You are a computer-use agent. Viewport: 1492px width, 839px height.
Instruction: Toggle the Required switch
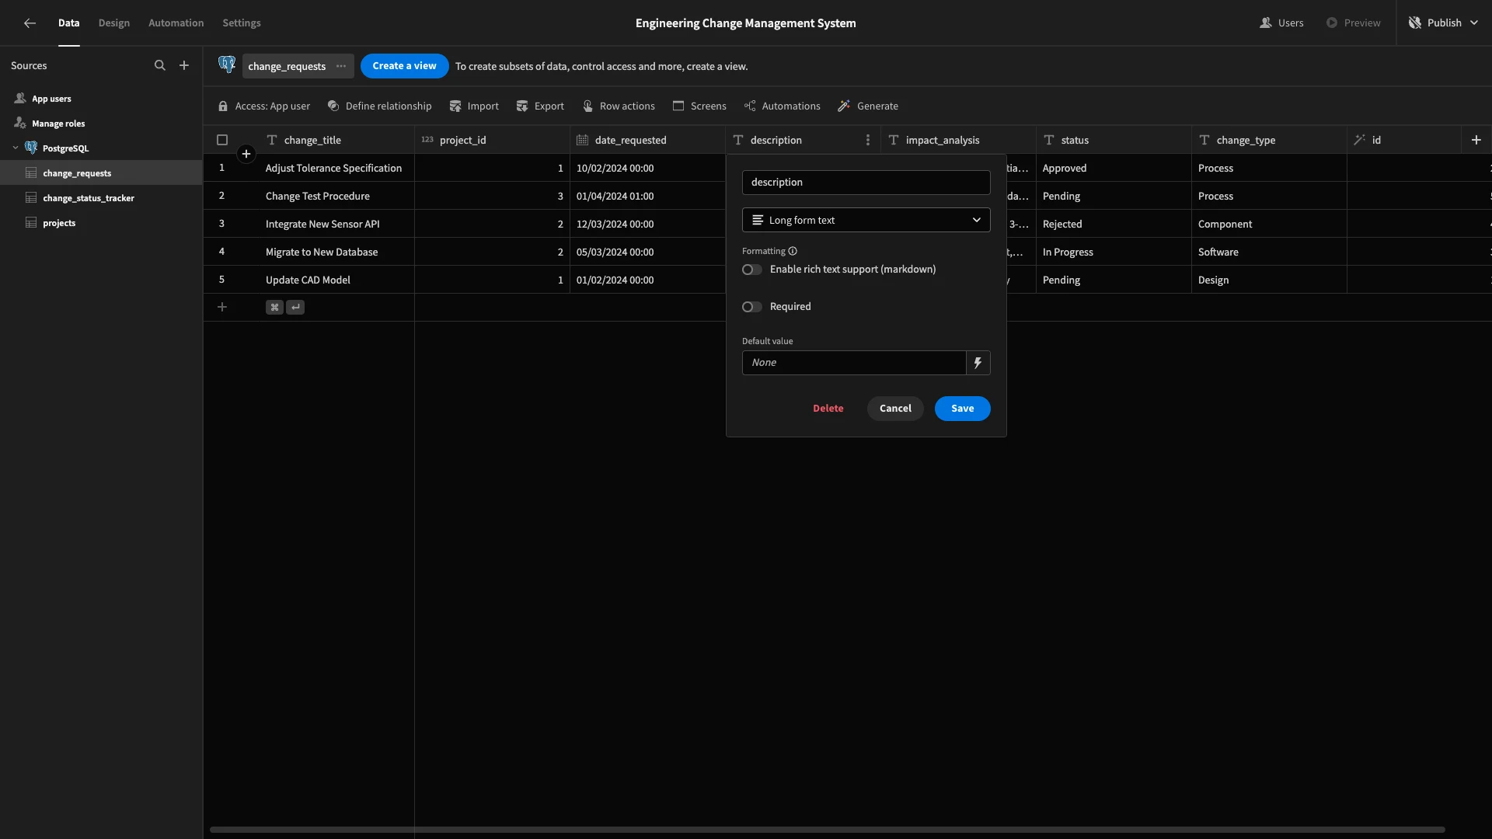click(x=751, y=308)
